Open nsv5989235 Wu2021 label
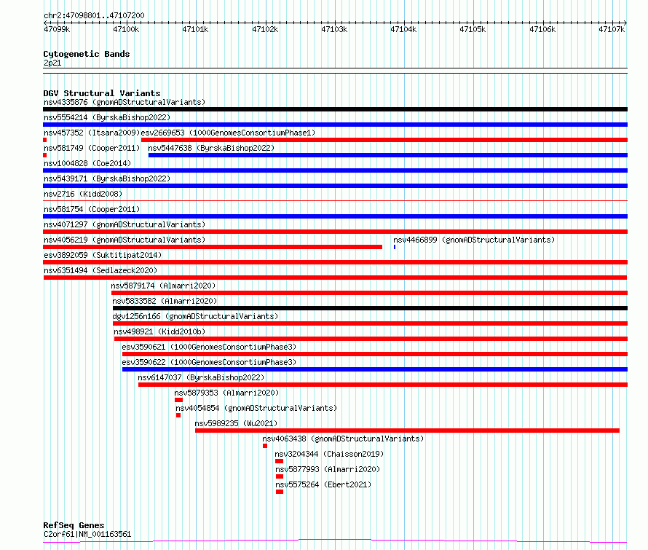 pos(236,423)
